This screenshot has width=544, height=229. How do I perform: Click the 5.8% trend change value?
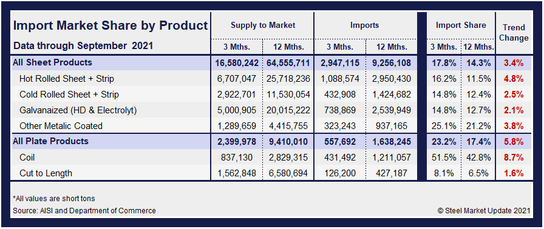514,142
